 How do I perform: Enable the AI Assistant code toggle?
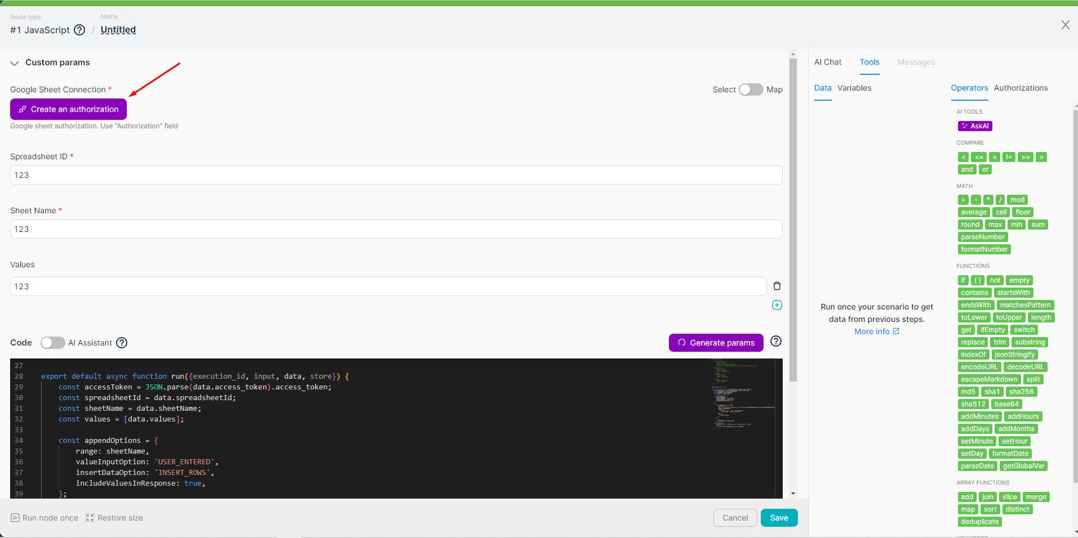(x=52, y=343)
